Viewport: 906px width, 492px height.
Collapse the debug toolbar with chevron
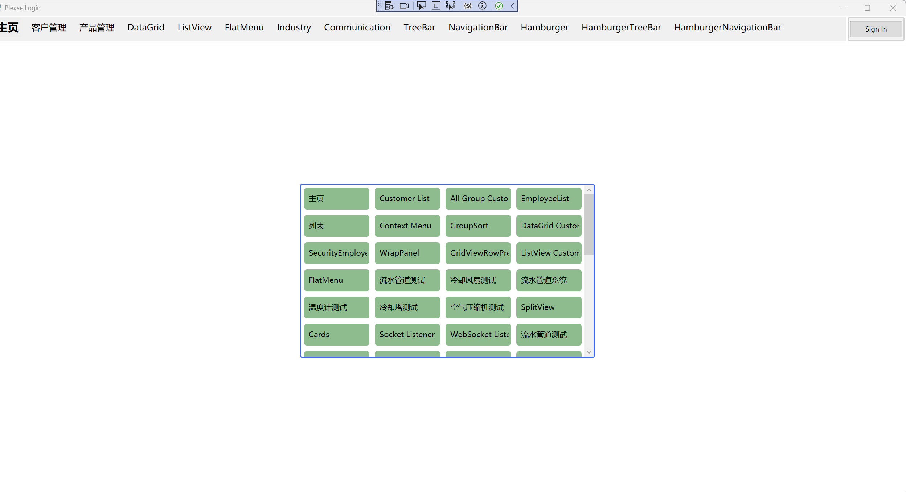click(x=512, y=6)
